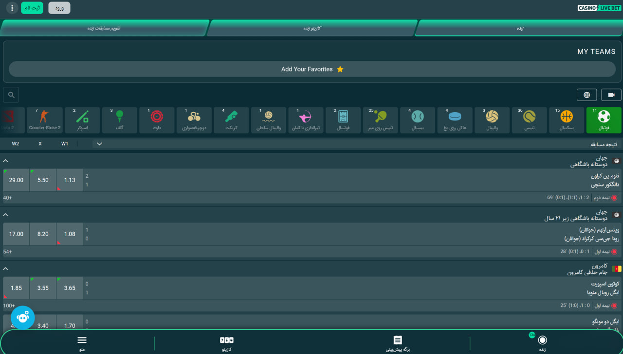This screenshot has height=354, width=623.
Task: Choose the tennis (تنیس) sport category
Action: [529, 120]
